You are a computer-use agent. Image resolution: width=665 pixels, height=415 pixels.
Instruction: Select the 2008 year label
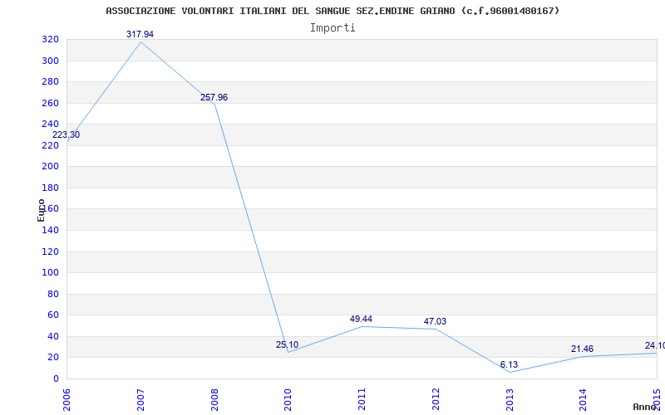pyautogui.click(x=214, y=400)
